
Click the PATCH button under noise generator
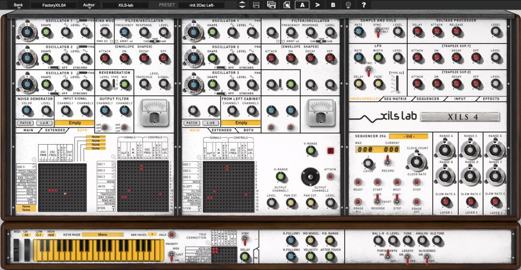[x=25, y=123]
